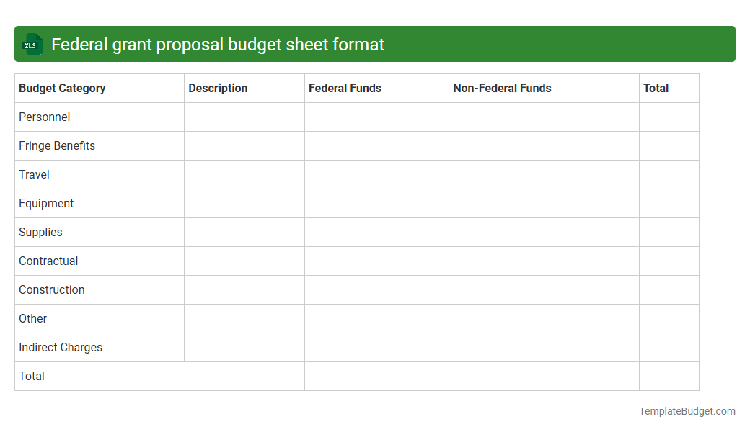The width and height of the screenshot is (750, 432).
Task: Select the Contractual row label
Action: click(x=48, y=261)
